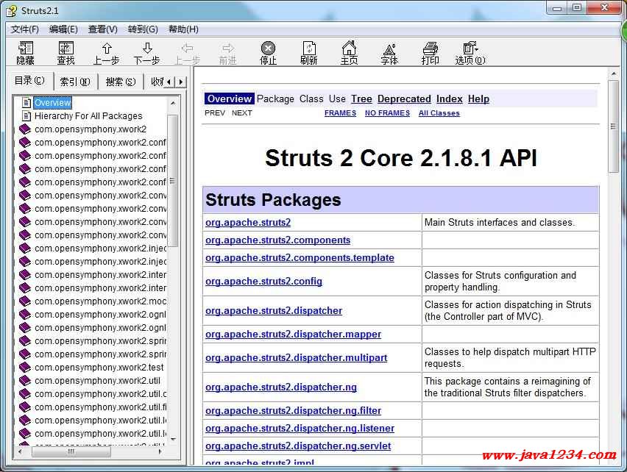Click the 选项 (Options) toolbar icon
627x472 pixels.
click(x=470, y=49)
